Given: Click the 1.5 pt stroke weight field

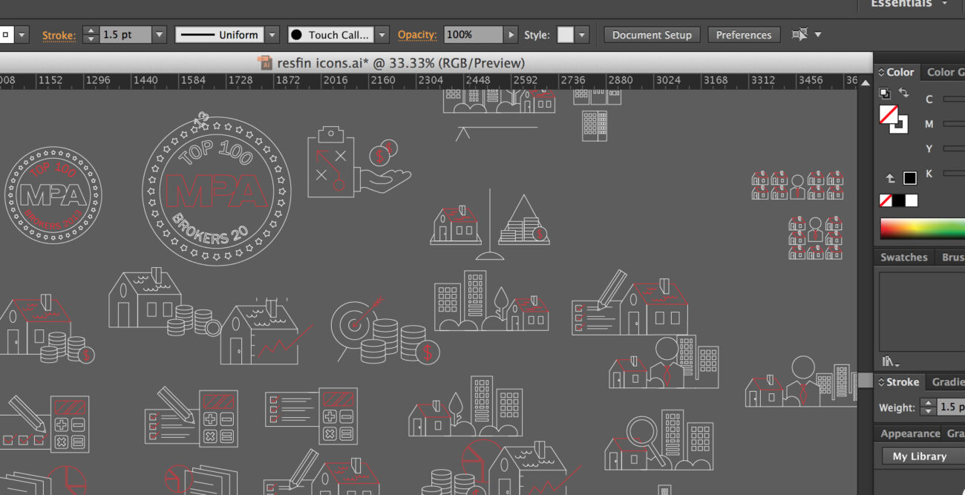Looking at the screenshot, I should coord(125,35).
